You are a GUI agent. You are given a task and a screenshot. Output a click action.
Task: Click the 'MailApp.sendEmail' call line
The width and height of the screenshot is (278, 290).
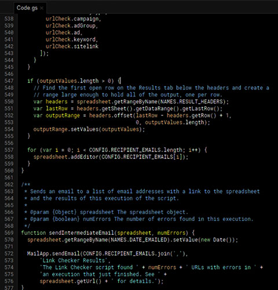(x=107, y=253)
